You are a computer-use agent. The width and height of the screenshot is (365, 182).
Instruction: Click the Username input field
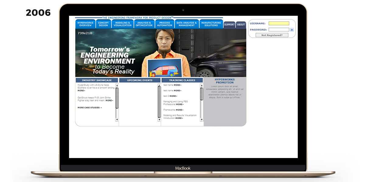[279, 23]
